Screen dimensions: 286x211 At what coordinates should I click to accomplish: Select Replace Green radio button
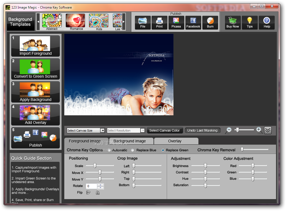[163, 150]
